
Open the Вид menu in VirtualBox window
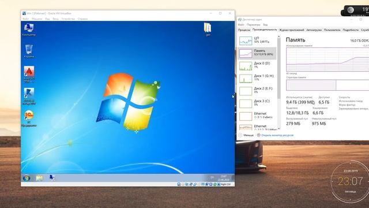[x=47, y=18]
